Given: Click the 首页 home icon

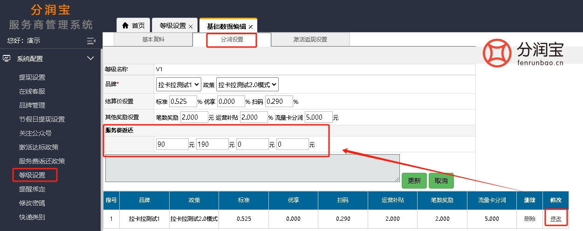Looking at the screenshot, I should 125,26.
